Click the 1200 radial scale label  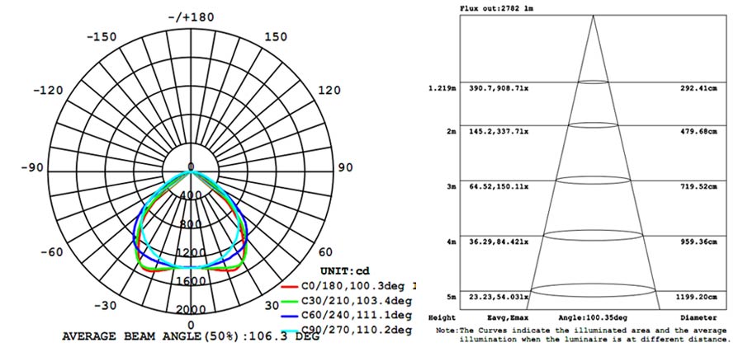(x=192, y=252)
